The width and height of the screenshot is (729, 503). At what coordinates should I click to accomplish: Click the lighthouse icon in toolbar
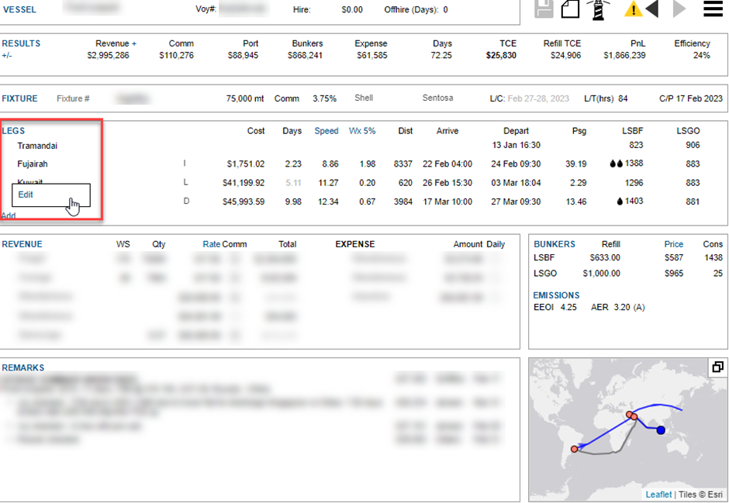pos(597,9)
